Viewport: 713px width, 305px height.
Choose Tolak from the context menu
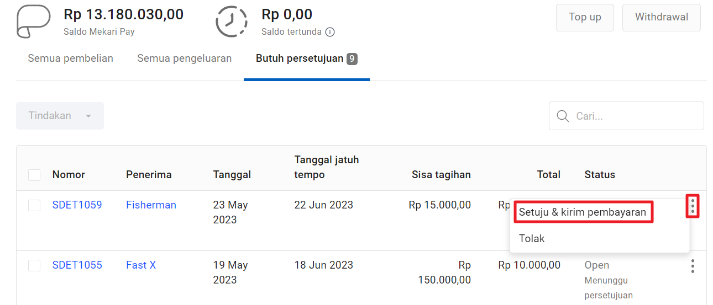click(532, 238)
